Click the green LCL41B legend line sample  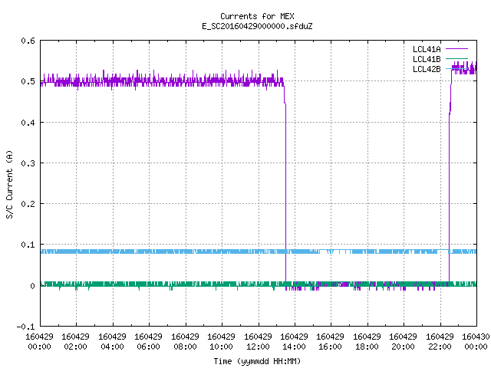pos(456,59)
